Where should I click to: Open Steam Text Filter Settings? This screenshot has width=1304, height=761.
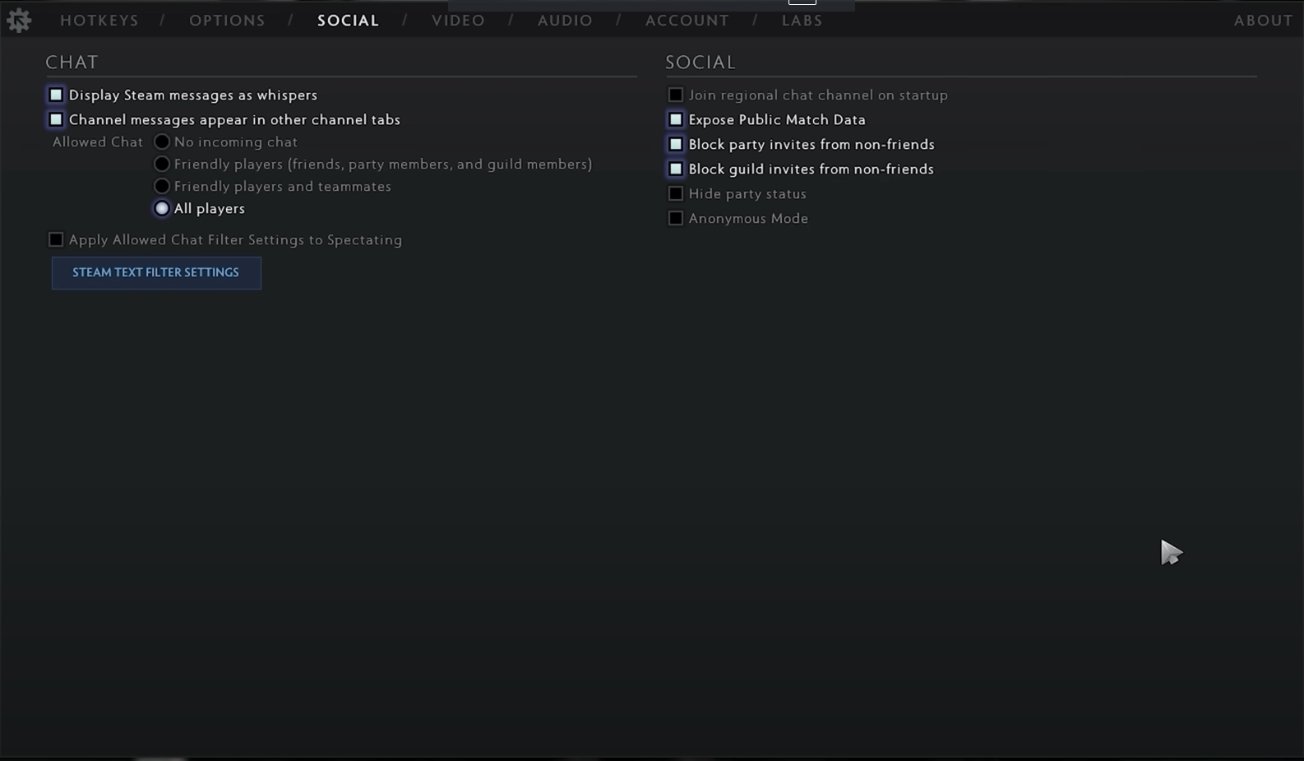(156, 273)
